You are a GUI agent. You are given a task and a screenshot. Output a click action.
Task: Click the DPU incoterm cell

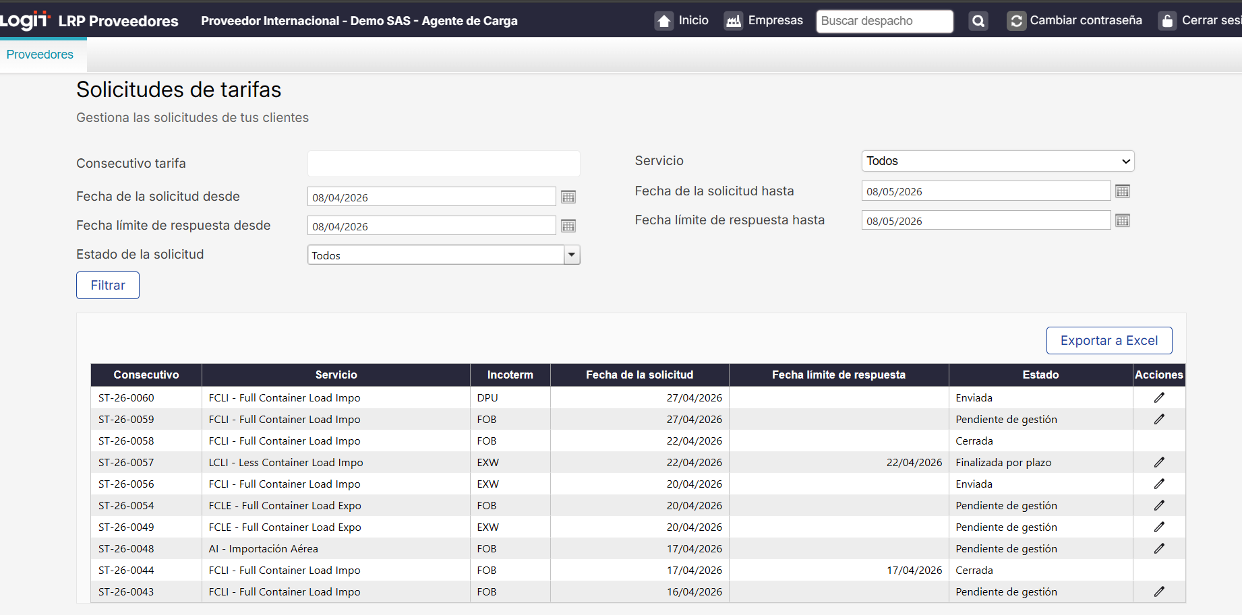coord(510,397)
